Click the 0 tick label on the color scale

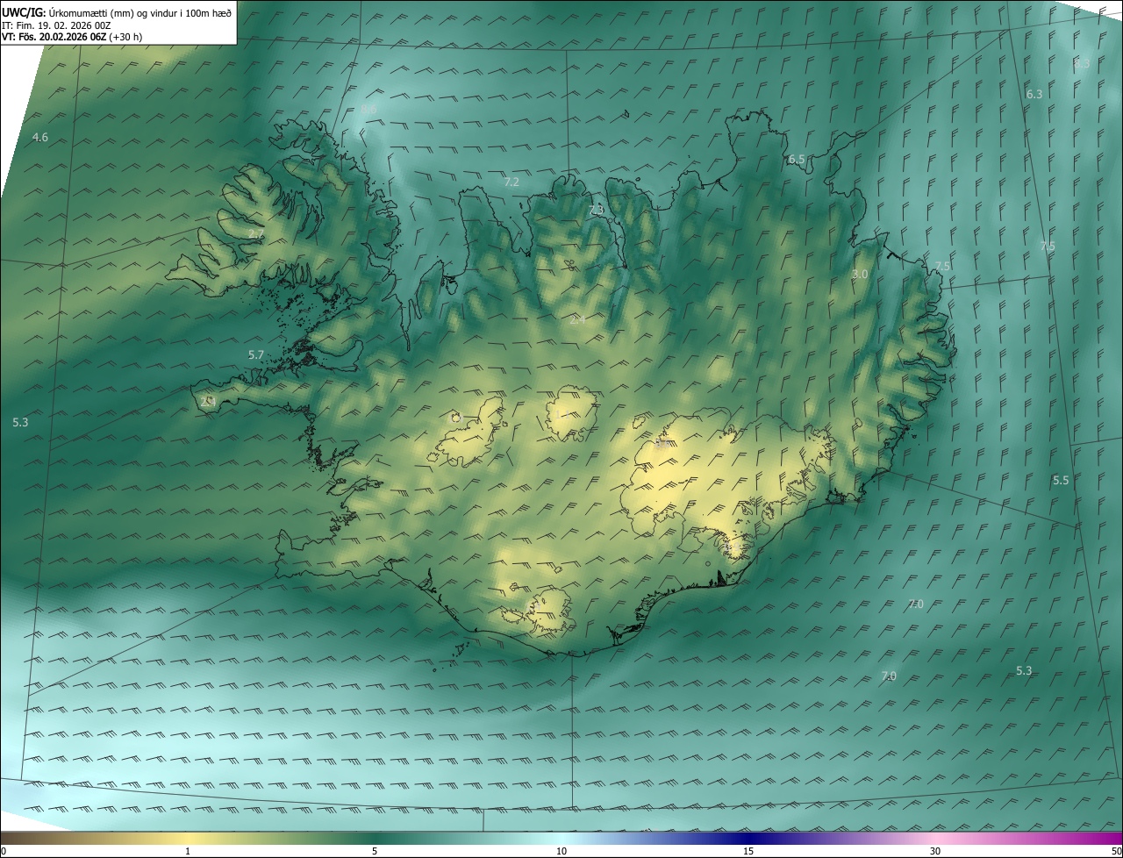[4, 851]
